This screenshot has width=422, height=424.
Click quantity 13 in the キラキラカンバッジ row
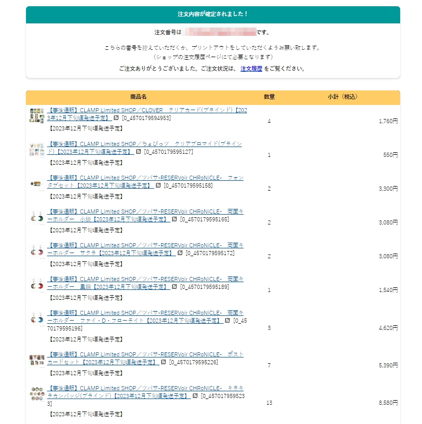[x=269, y=403]
